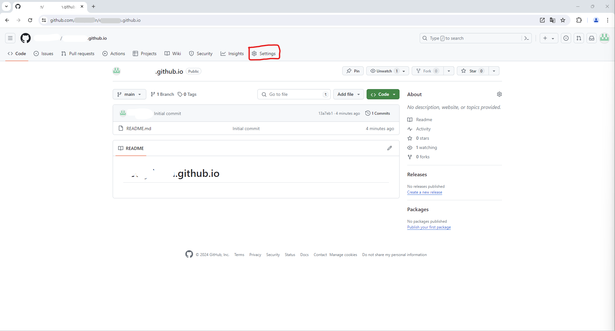Open the green Code dropdown
This screenshot has width=615, height=331.
point(383,94)
